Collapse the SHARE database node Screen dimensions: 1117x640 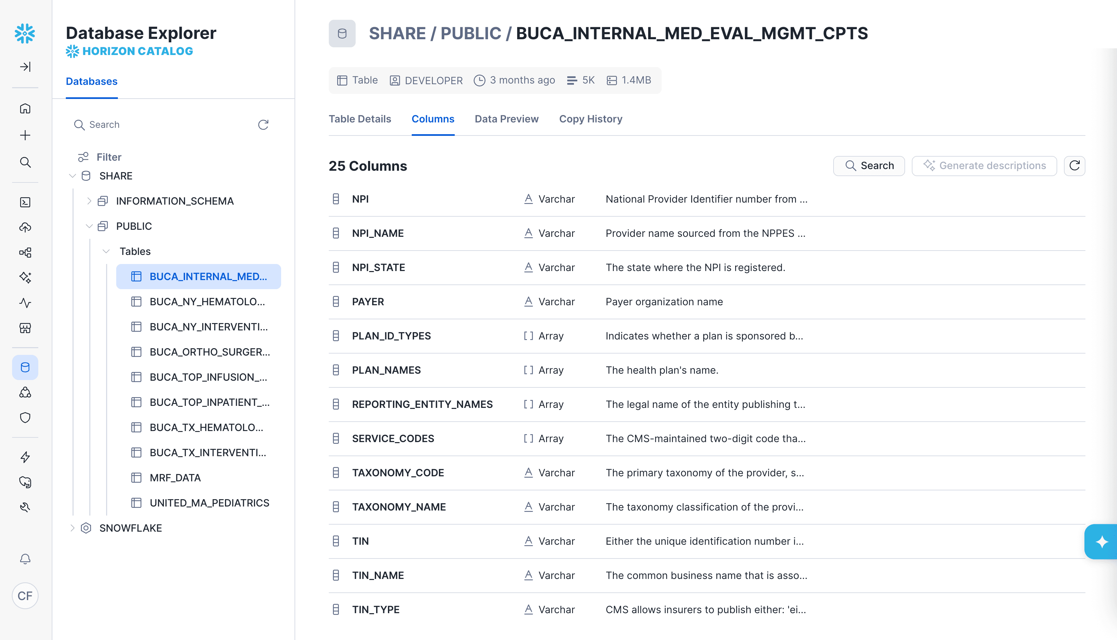coord(73,176)
